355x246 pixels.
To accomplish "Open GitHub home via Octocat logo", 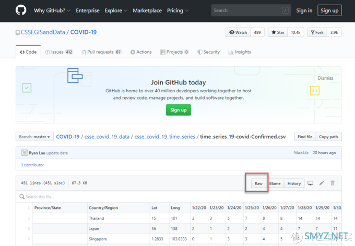I will click(x=21, y=10).
